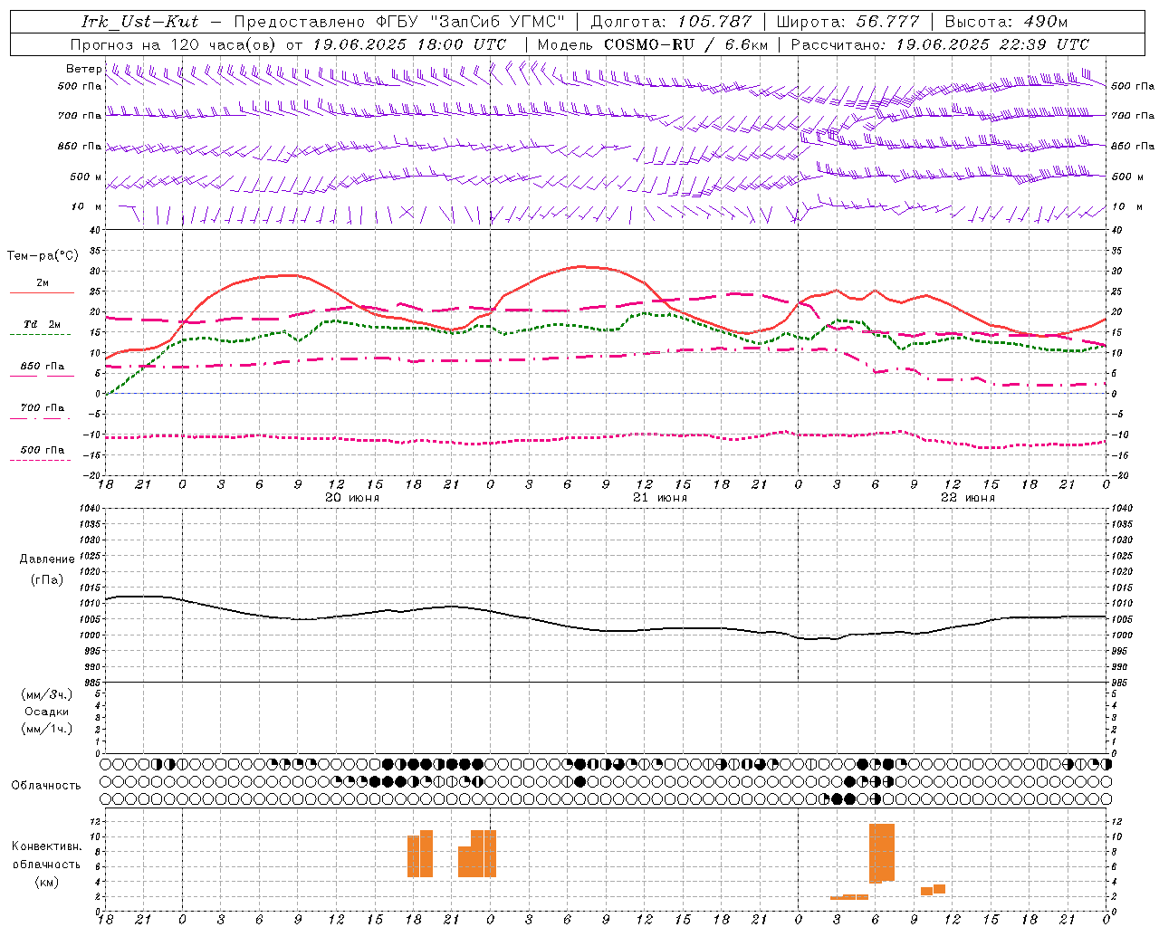
Task: Click the 22 июня date label
Action: click(x=968, y=498)
